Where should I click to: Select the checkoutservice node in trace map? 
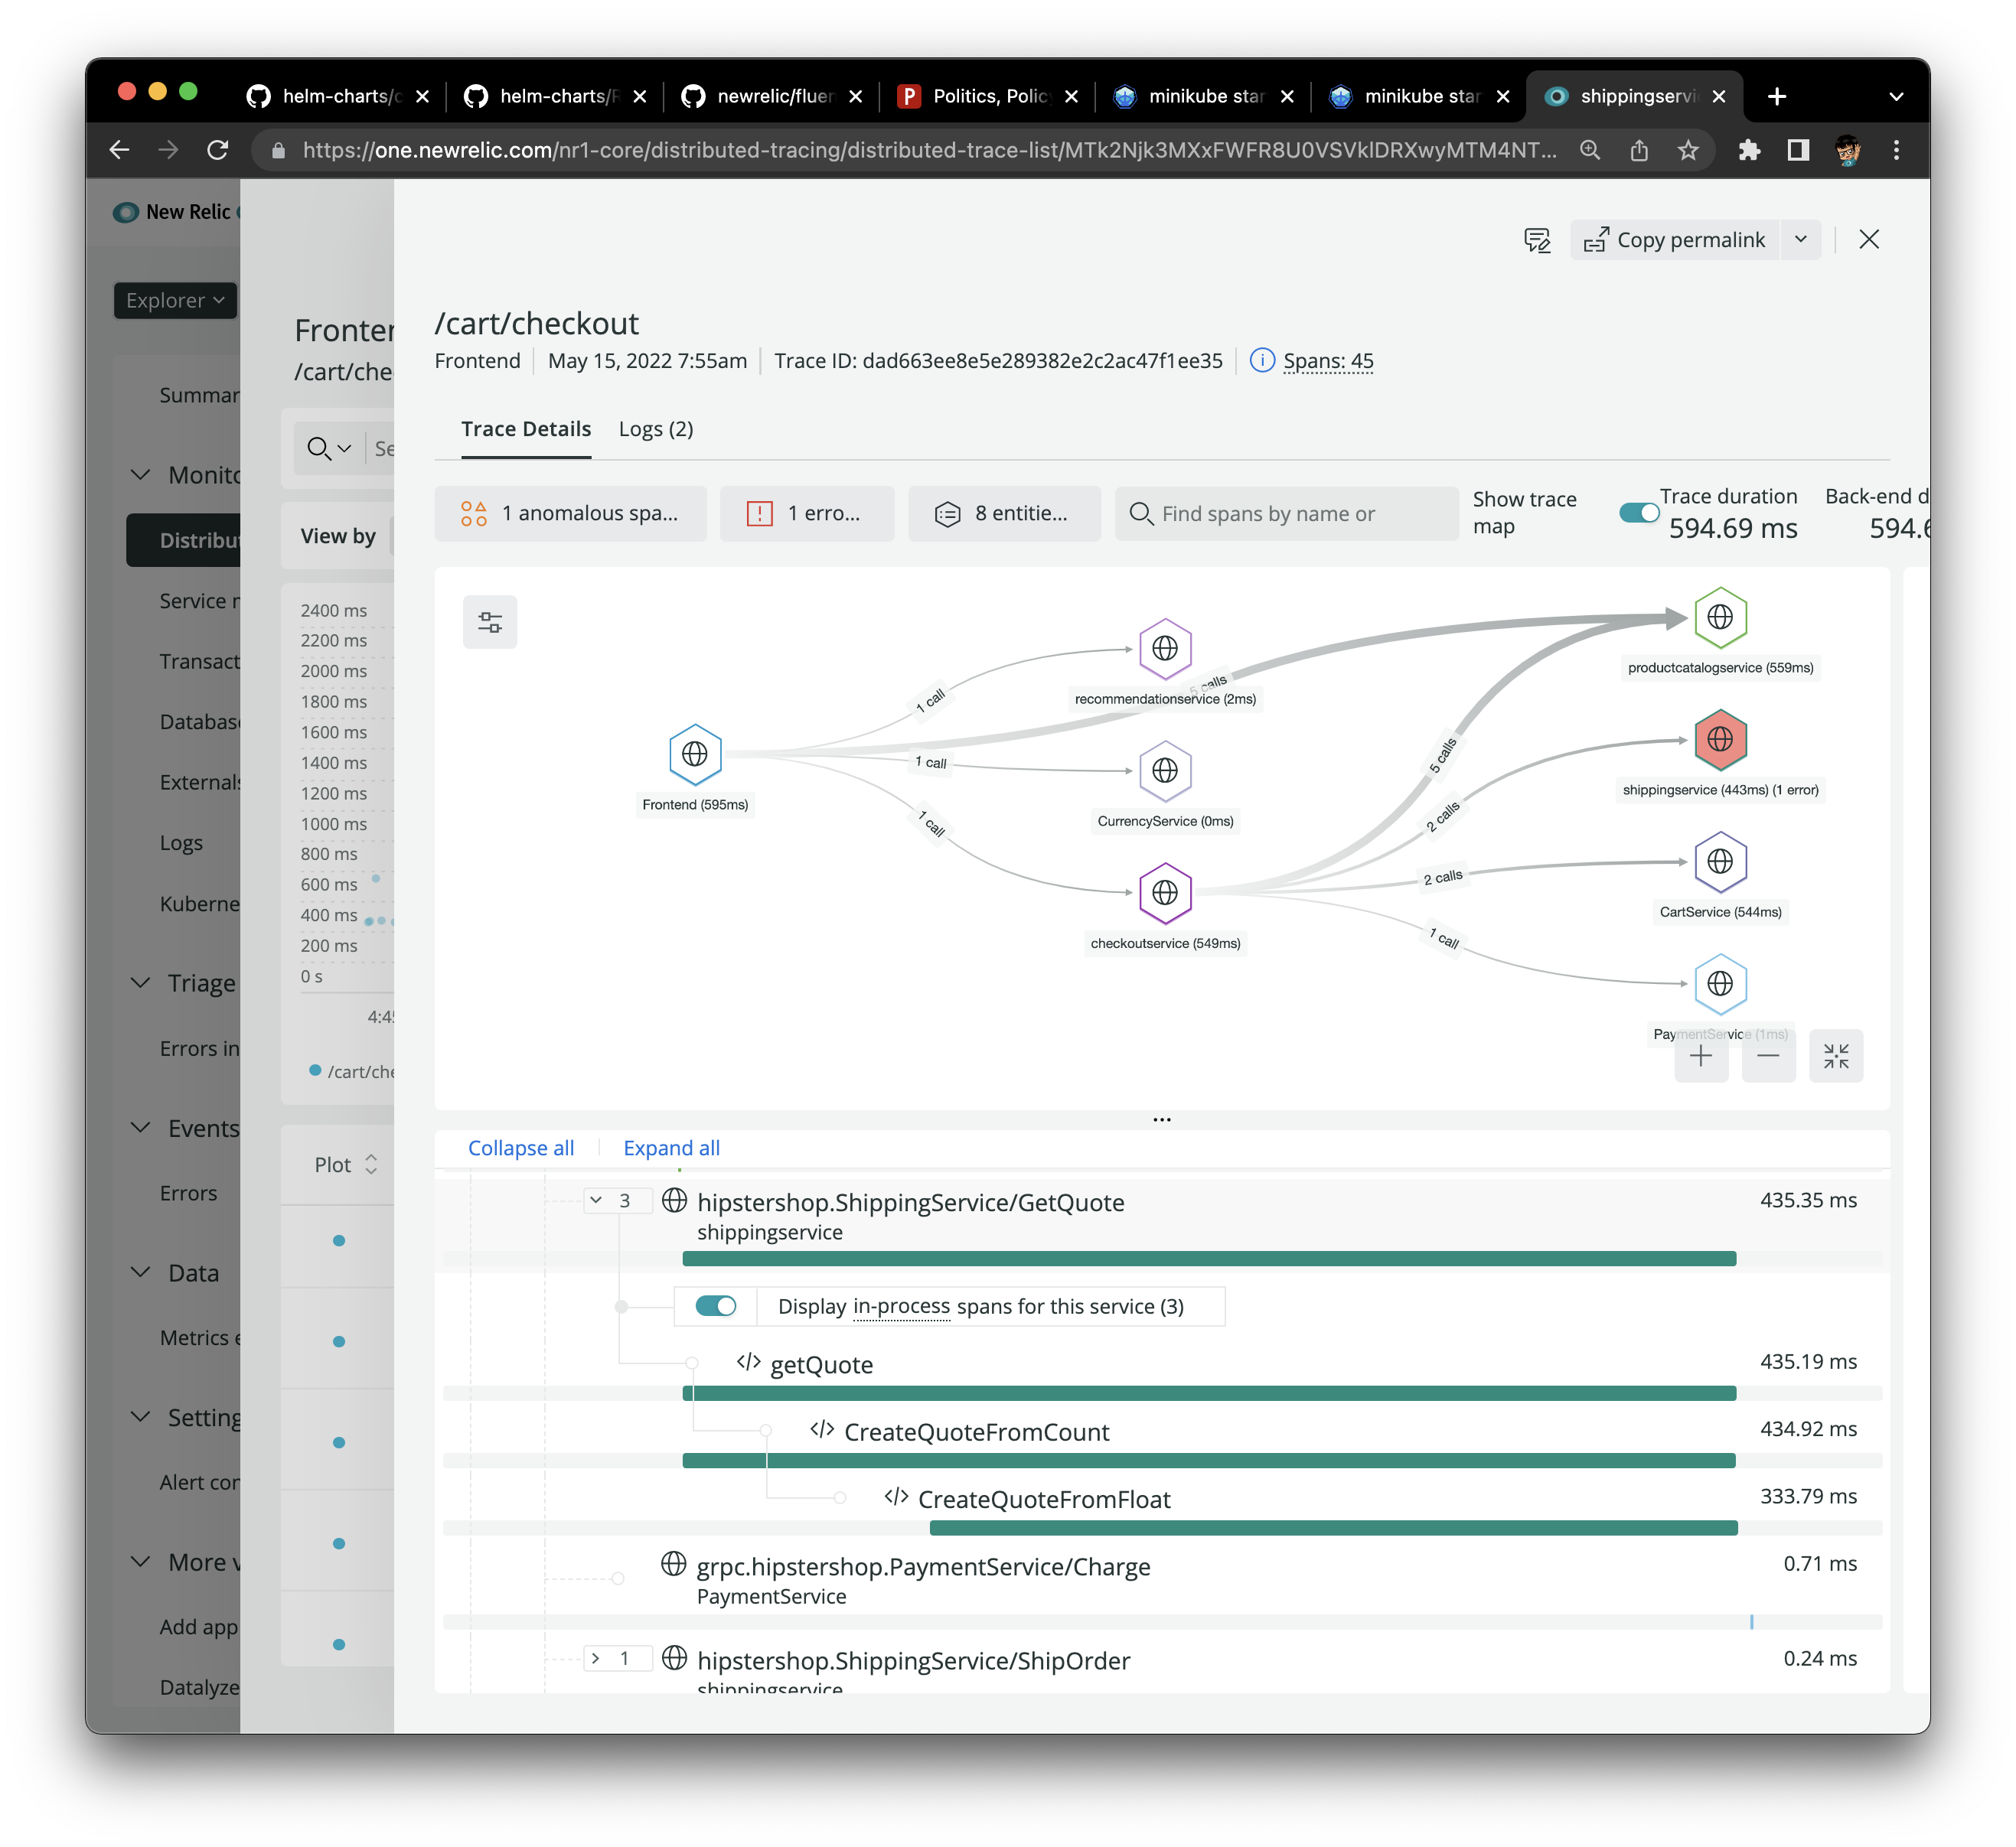1165,893
